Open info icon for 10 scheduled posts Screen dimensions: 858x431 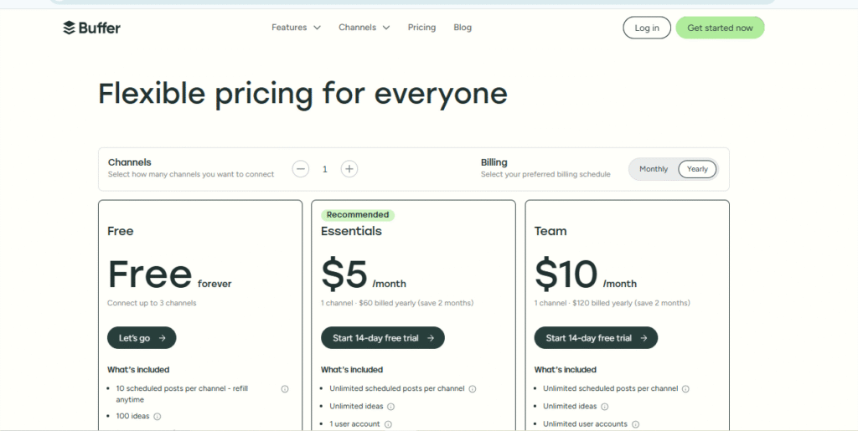(285, 389)
